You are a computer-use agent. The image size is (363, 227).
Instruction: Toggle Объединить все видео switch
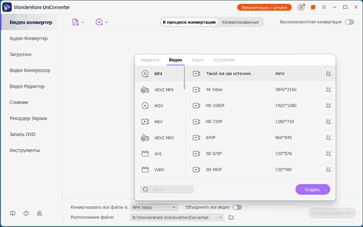[237, 207]
